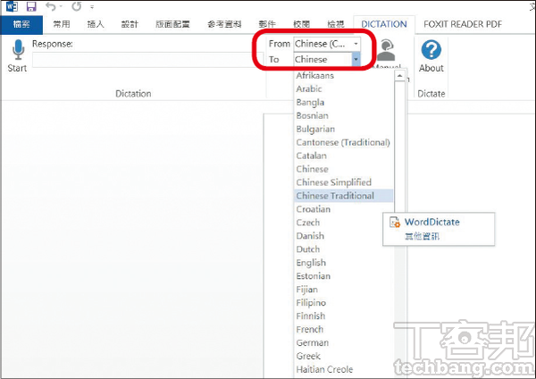This screenshot has width=536, height=379.
Task: Select the DICTATION ribbon tab
Action: pyautogui.click(x=384, y=24)
